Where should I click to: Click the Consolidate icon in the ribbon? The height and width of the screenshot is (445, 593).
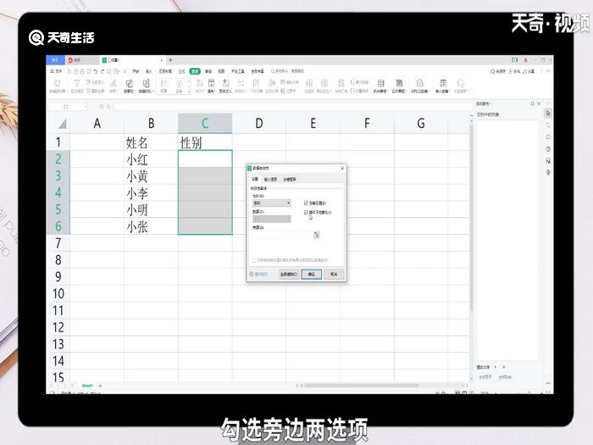272,83
